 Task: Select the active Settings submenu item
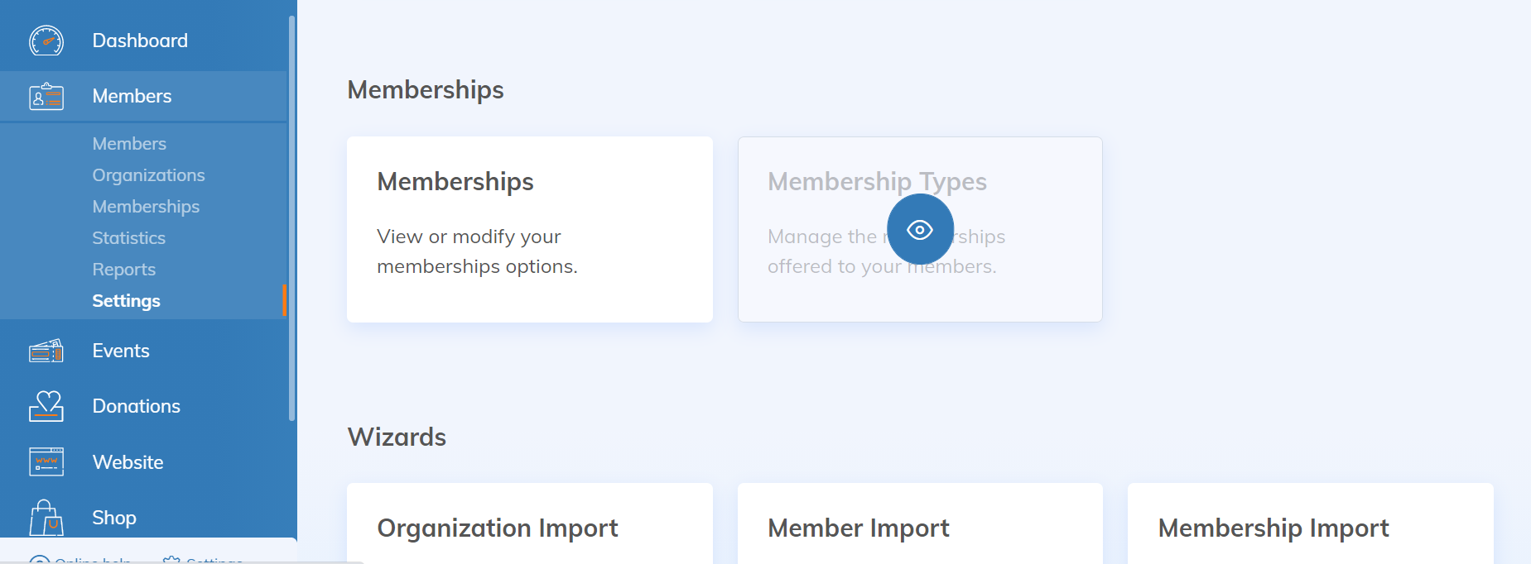click(x=126, y=301)
